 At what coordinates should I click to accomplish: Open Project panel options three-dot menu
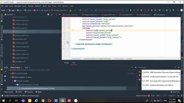tap(56, 15)
